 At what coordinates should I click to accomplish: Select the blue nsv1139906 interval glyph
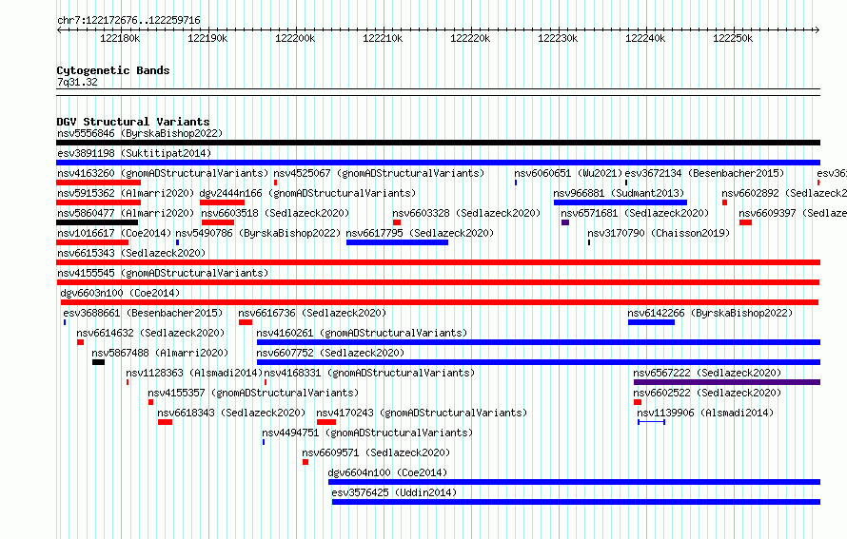click(x=652, y=422)
